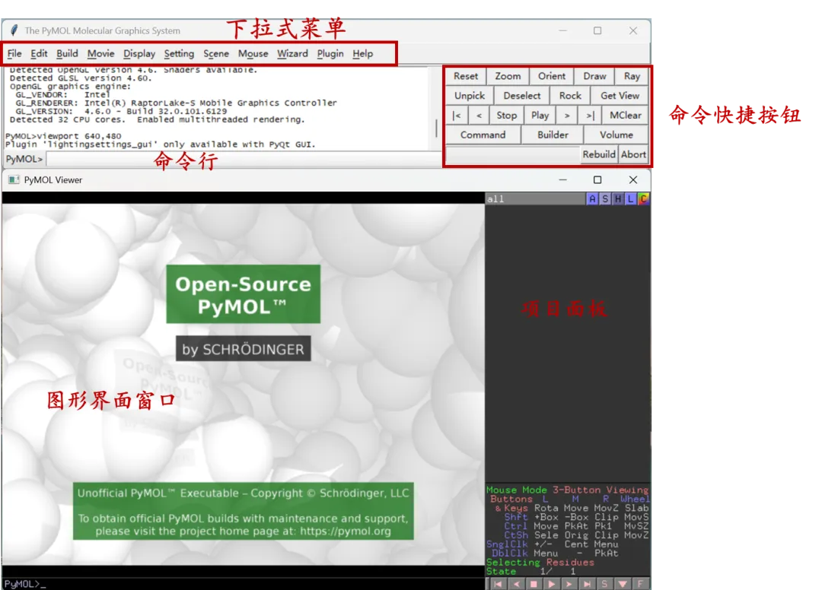Screen dimensions: 822x590
Task: Click 'viewport 640,480' line in log
Action: coord(63,136)
